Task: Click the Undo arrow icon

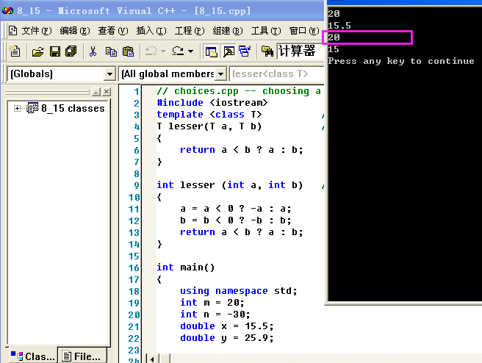Action: (x=151, y=51)
